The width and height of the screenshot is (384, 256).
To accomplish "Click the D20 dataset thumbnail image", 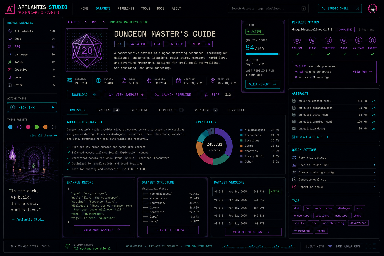I will point(87,50).
